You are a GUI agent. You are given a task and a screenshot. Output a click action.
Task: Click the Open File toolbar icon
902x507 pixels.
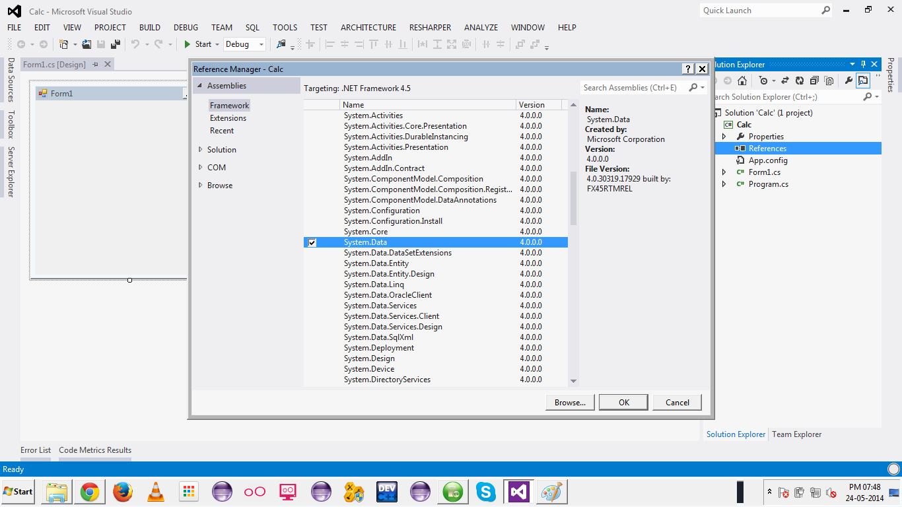(x=87, y=44)
